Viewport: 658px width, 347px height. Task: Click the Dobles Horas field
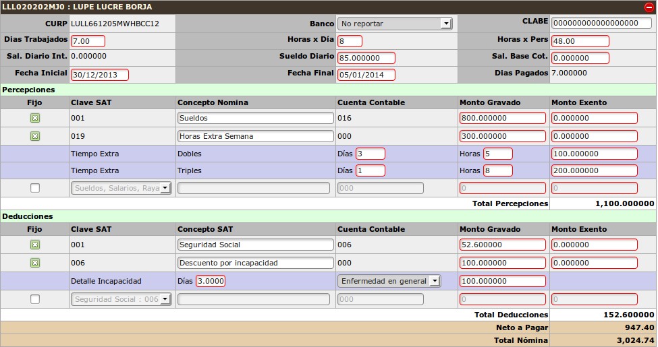tap(497, 154)
